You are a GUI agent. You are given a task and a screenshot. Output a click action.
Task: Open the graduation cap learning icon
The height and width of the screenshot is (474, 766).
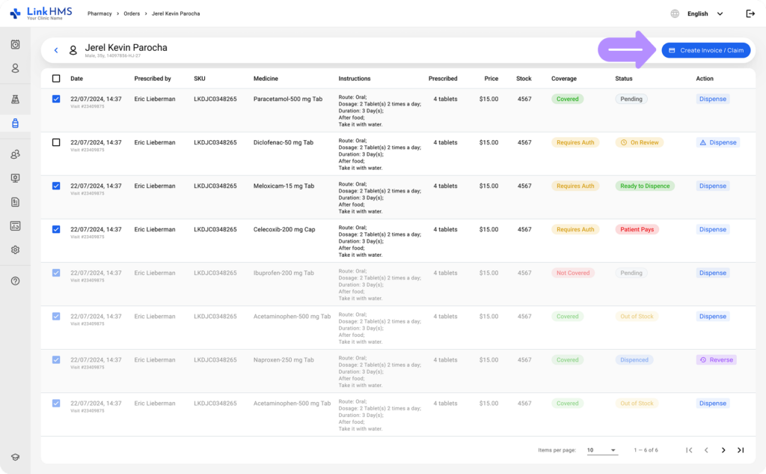(x=15, y=458)
